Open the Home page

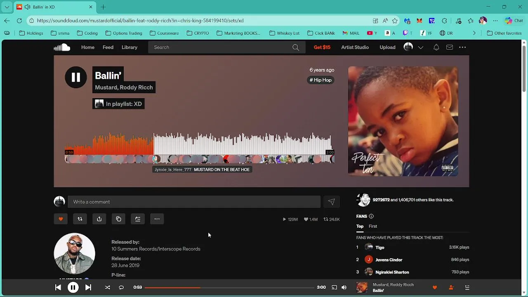(x=88, y=47)
